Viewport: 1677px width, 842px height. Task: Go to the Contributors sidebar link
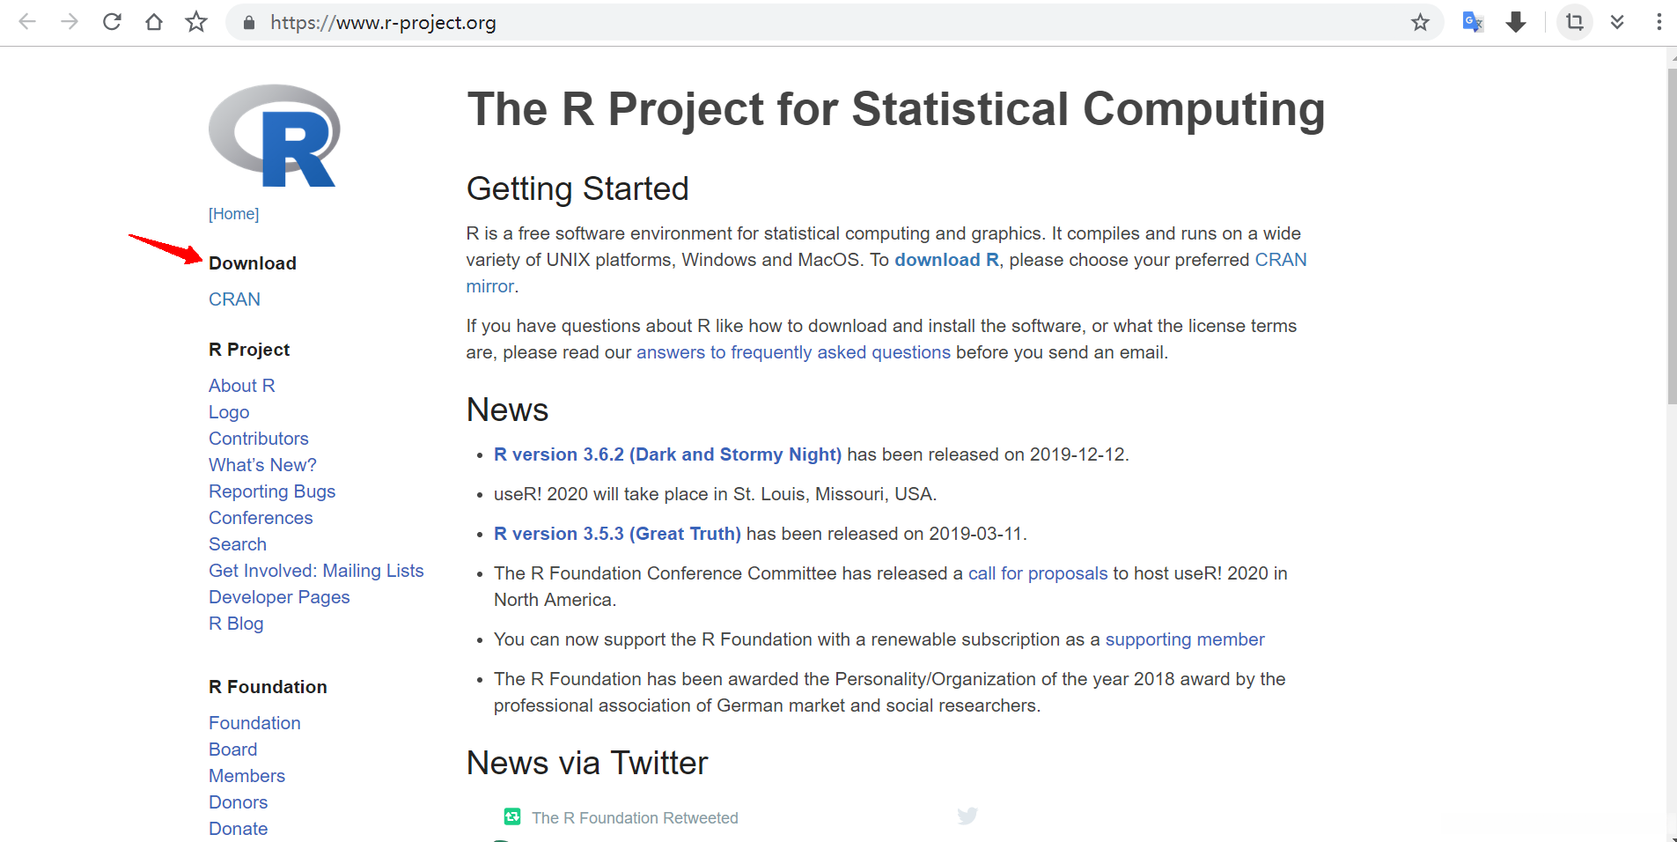click(258, 439)
